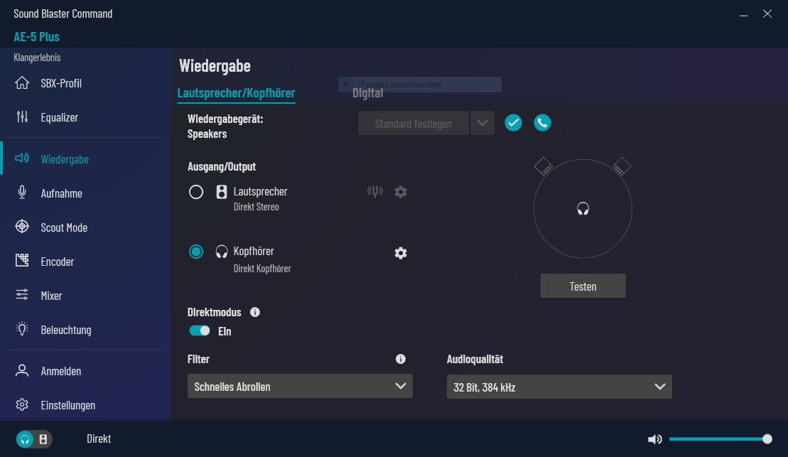Open Standard festlegen dropdown arrow
The image size is (788, 457).
pyautogui.click(x=482, y=123)
